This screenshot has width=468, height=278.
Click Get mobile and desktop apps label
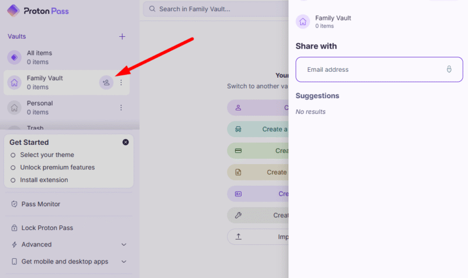65,262
